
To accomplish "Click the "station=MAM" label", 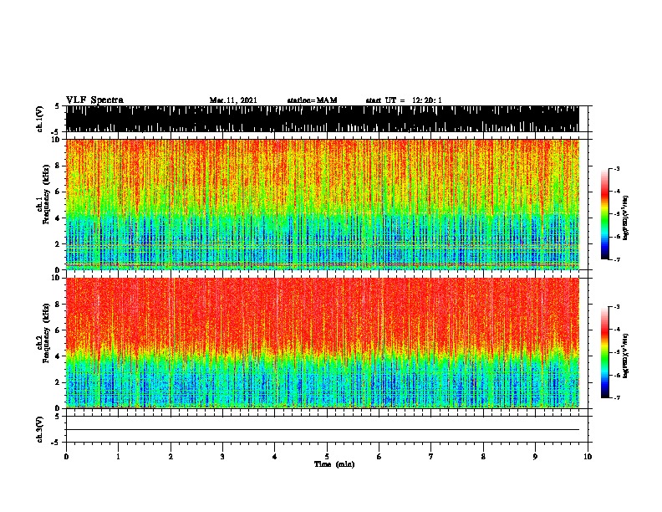I will (x=312, y=100).
